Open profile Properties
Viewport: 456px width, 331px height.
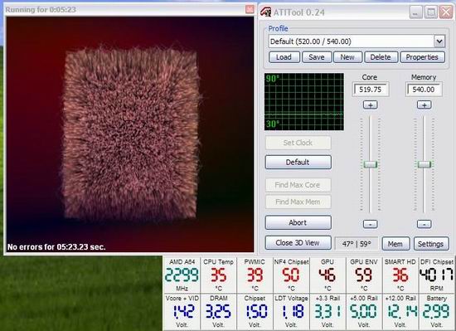[x=422, y=57]
